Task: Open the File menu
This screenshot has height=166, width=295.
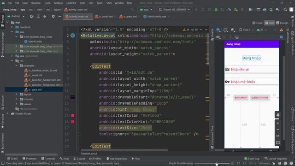Action: [x=9, y=3]
